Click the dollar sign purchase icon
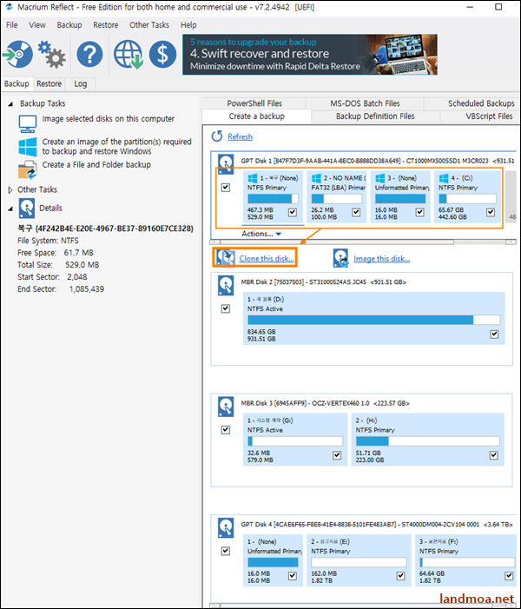The image size is (521, 609). click(162, 55)
